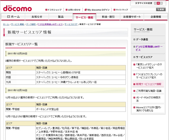Open iモード・PDAでの検索方法 sidebar link
Screen dimensions: 169x140
[x=148, y=99]
